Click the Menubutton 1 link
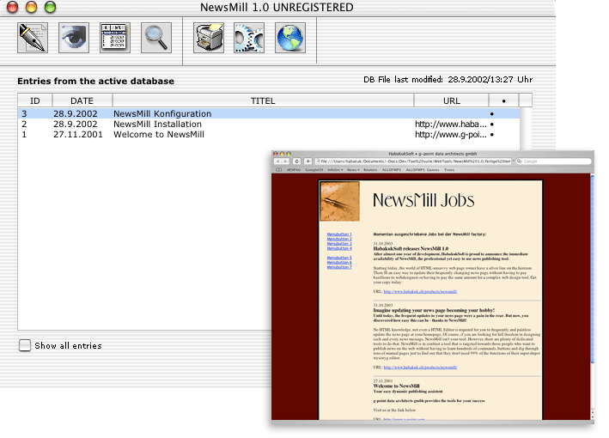The image size is (609, 438). coord(339,234)
